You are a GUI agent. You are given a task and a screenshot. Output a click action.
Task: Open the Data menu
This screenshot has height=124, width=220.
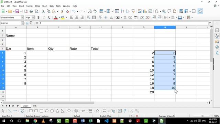[x=52, y=6]
